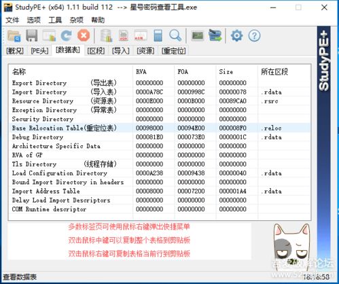The height and width of the screenshot is (284, 339).
Task: Click the blue refresh arrow icon
Action: [67, 35]
